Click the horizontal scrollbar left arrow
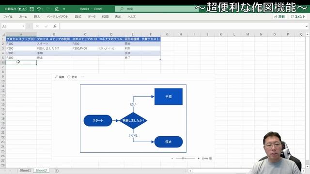This screenshot has height=174, width=310. click(x=190, y=171)
